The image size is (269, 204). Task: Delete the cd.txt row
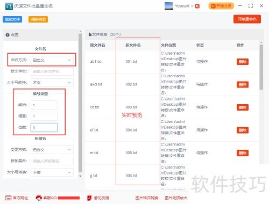(243, 107)
